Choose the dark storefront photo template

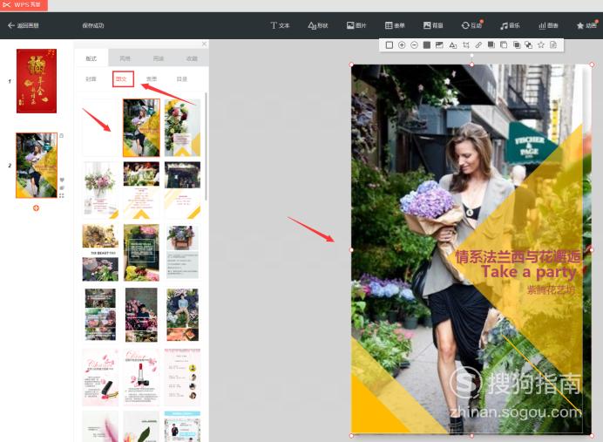click(x=182, y=190)
